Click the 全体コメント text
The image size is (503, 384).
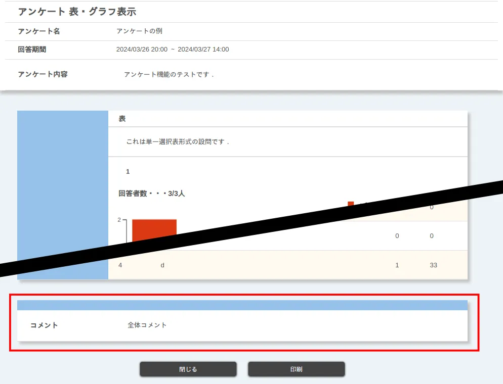point(147,325)
